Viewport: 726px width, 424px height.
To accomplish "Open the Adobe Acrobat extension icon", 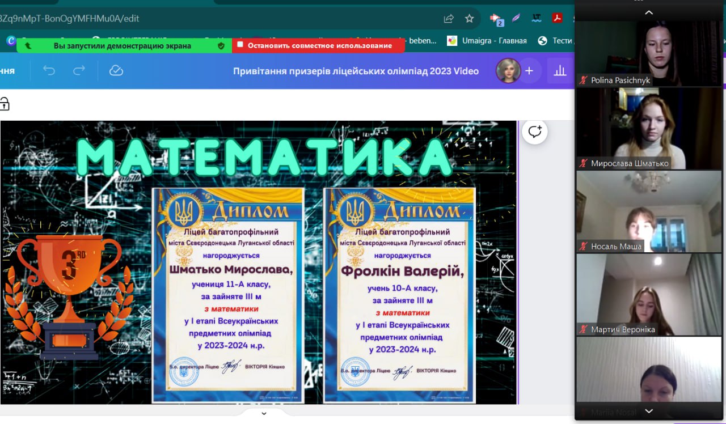I will tap(558, 18).
